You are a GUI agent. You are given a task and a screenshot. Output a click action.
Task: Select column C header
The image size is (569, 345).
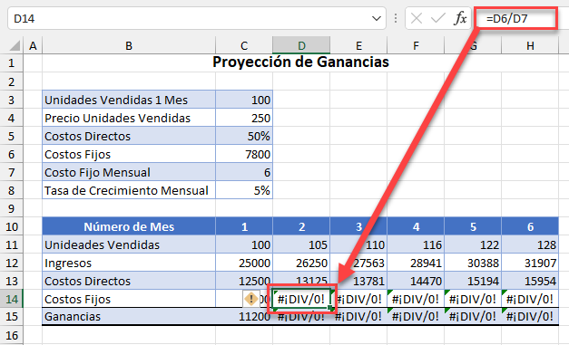(x=244, y=45)
